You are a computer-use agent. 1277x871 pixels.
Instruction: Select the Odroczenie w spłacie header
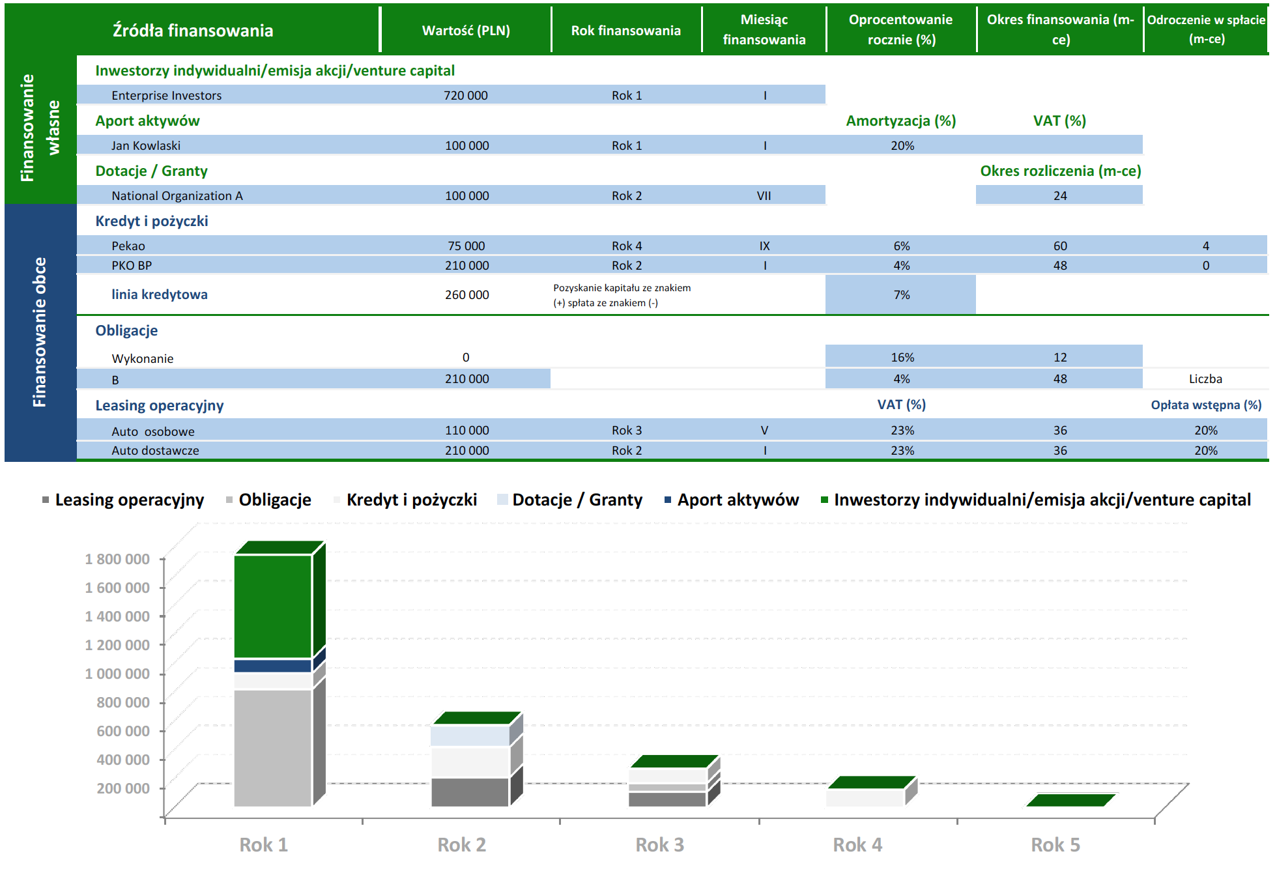coord(1206,29)
